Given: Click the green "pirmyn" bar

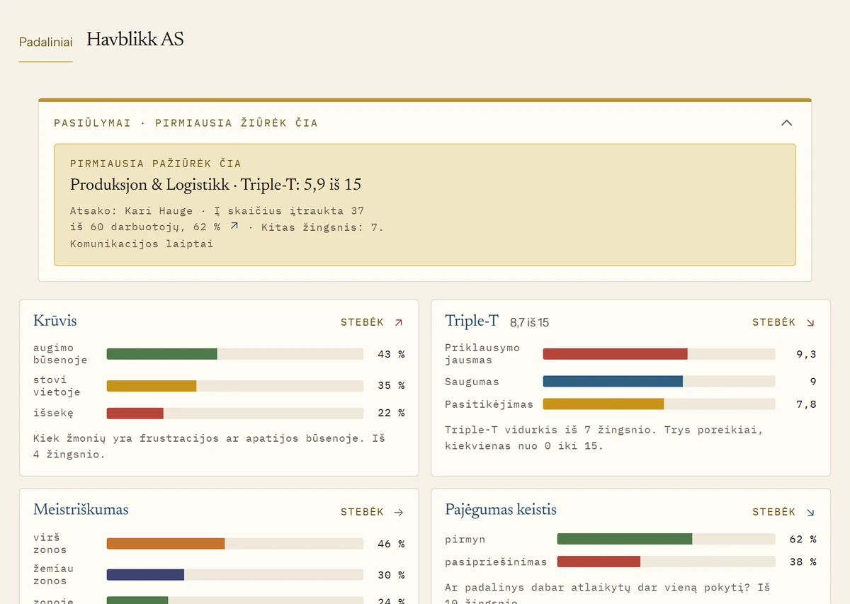Looking at the screenshot, I should [625, 539].
